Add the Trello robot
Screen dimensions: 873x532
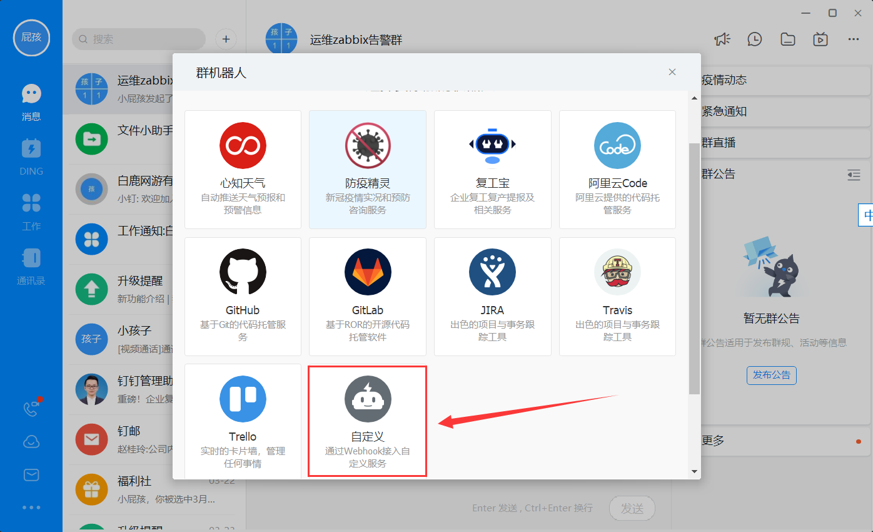coord(243,421)
